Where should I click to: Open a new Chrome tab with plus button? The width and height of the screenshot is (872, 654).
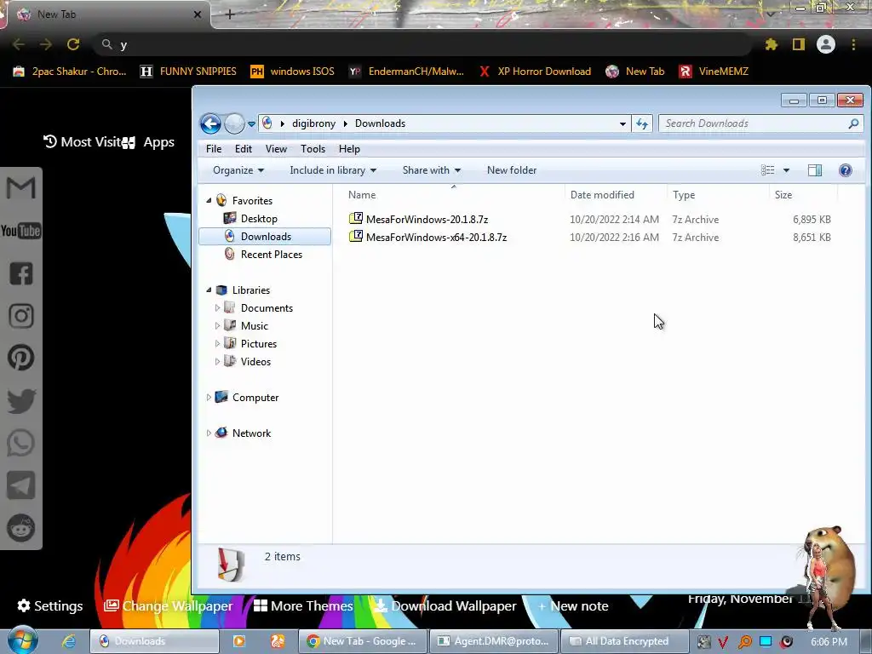tap(230, 14)
